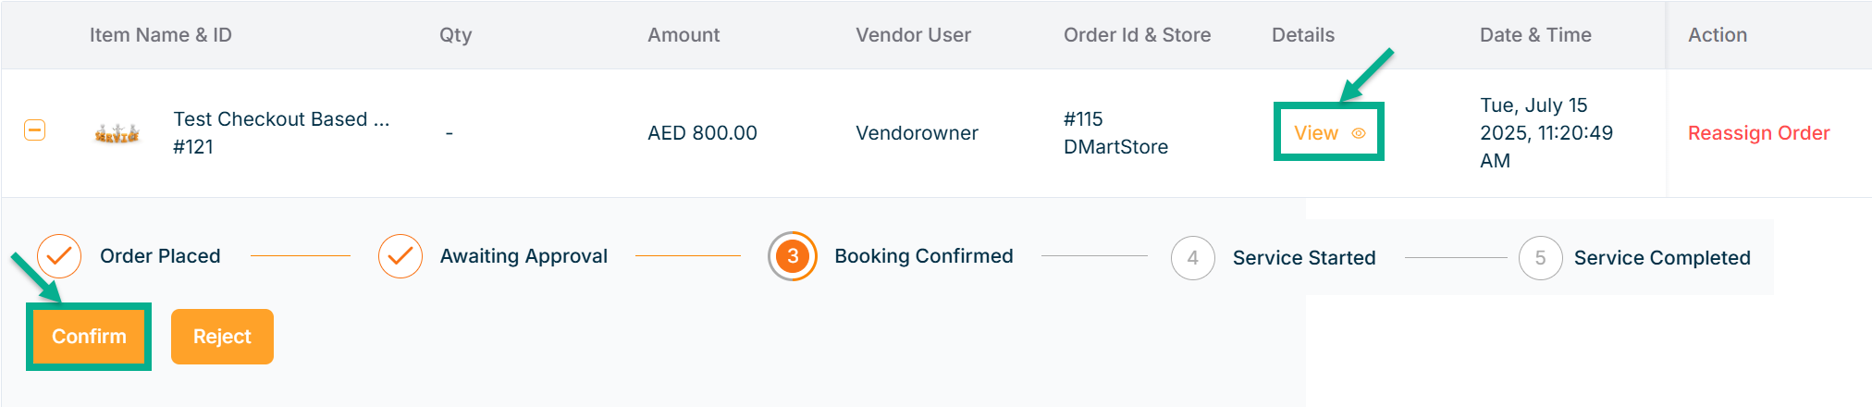Click the eye icon next to View
This screenshot has width=1872, height=407.
point(1359,133)
